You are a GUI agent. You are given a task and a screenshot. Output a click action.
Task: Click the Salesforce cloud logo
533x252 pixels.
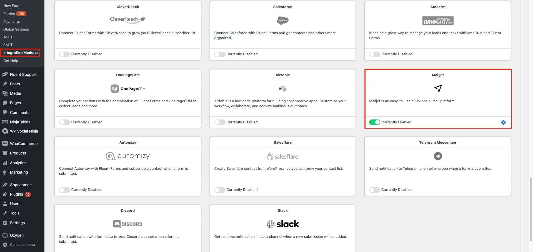(283, 20)
